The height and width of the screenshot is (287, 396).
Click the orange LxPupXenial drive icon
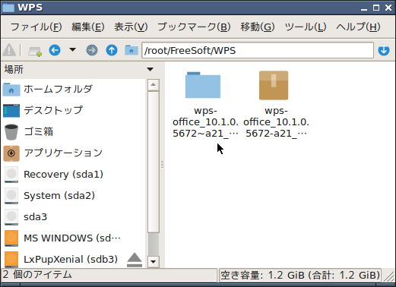coord(11,259)
